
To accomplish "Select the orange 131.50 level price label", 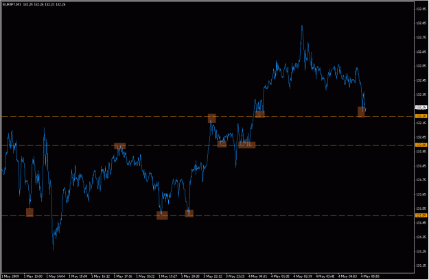I will (421, 215).
